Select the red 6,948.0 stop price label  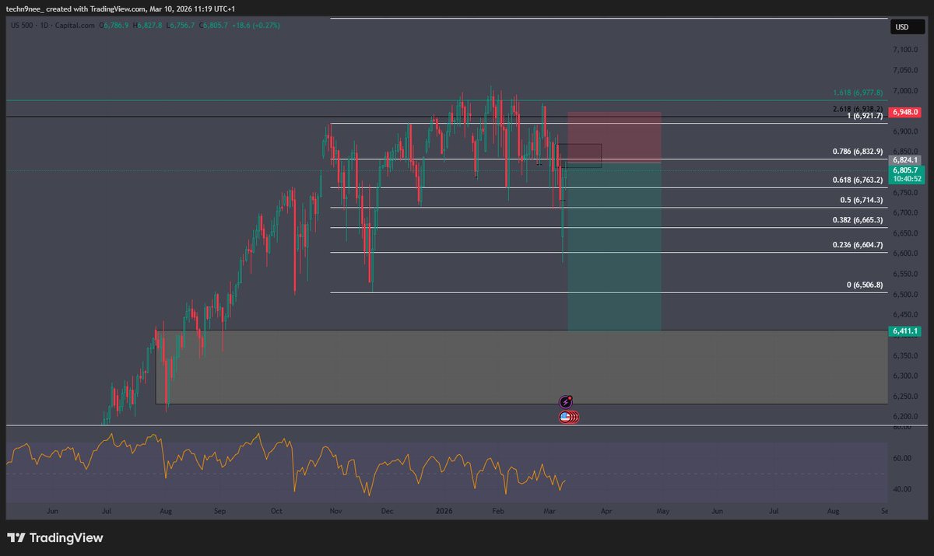tap(906, 112)
